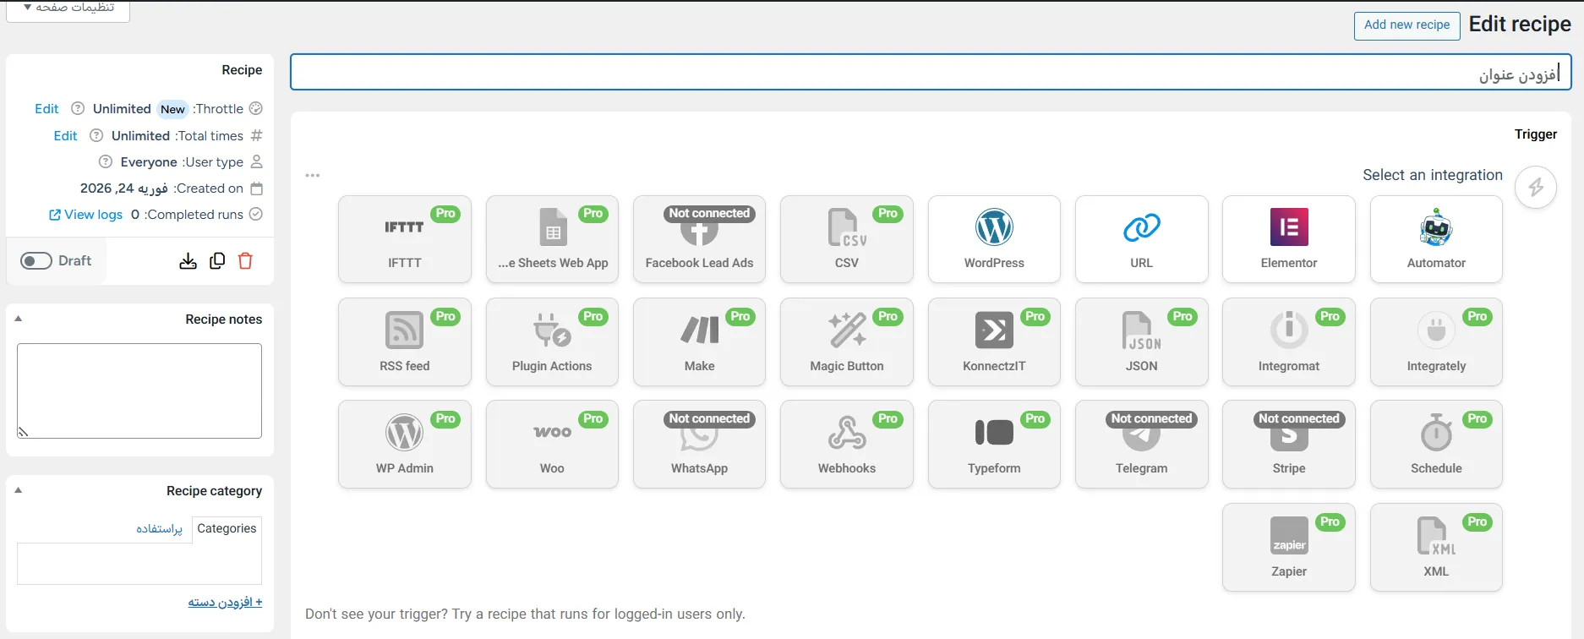Select the Schedule integration tile
Image resolution: width=1584 pixels, height=639 pixels.
(x=1435, y=445)
